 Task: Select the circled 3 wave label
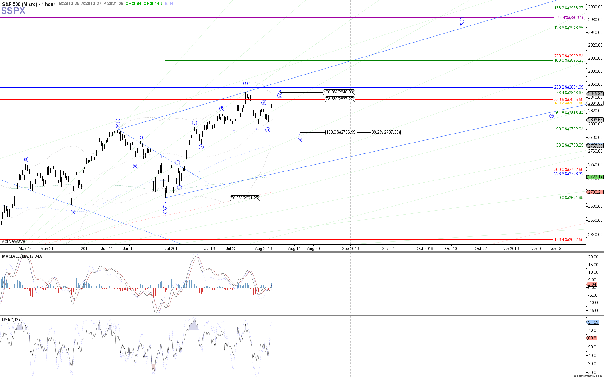pyautogui.click(x=194, y=123)
